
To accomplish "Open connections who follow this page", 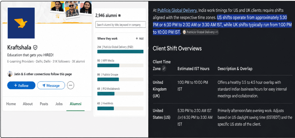I will pos(43,74).
